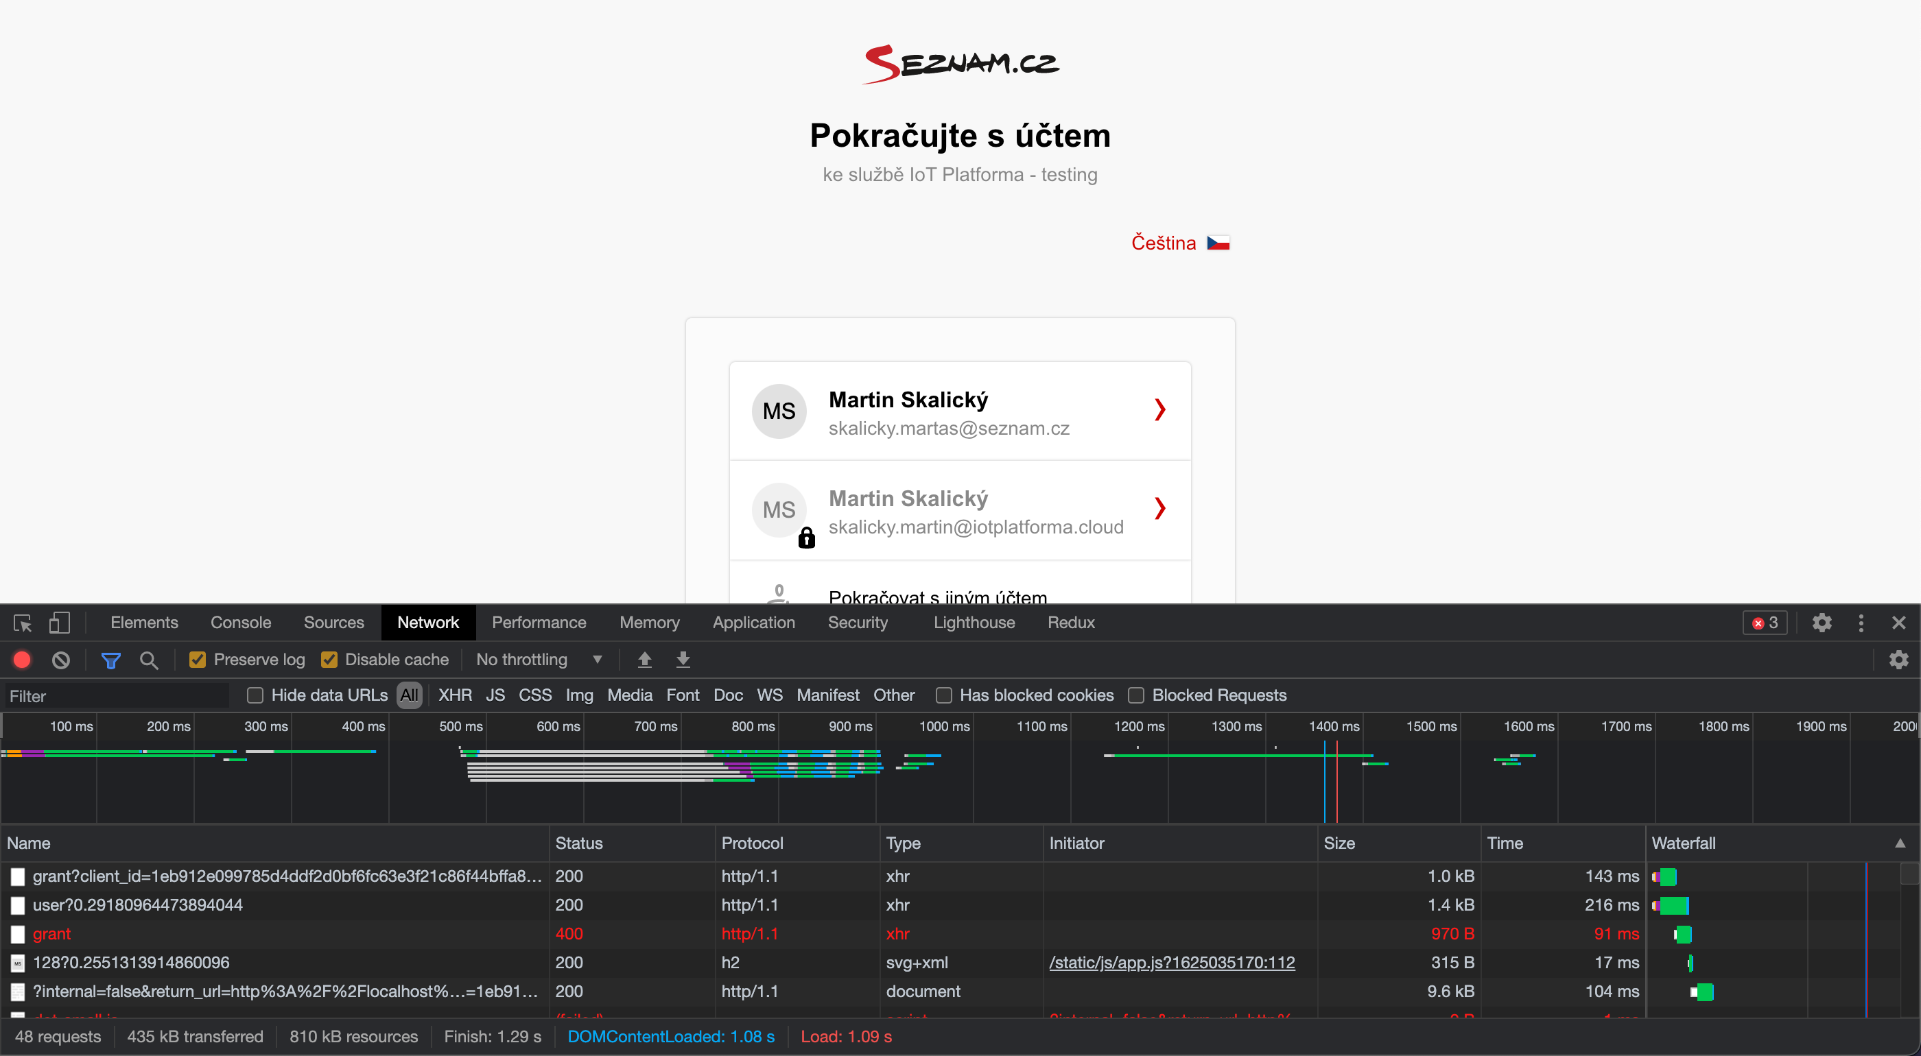Viewport: 1921px width, 1056px height.
Task: Open /static/js/app.js initiator link
Action: click(x=1172, y=963)
